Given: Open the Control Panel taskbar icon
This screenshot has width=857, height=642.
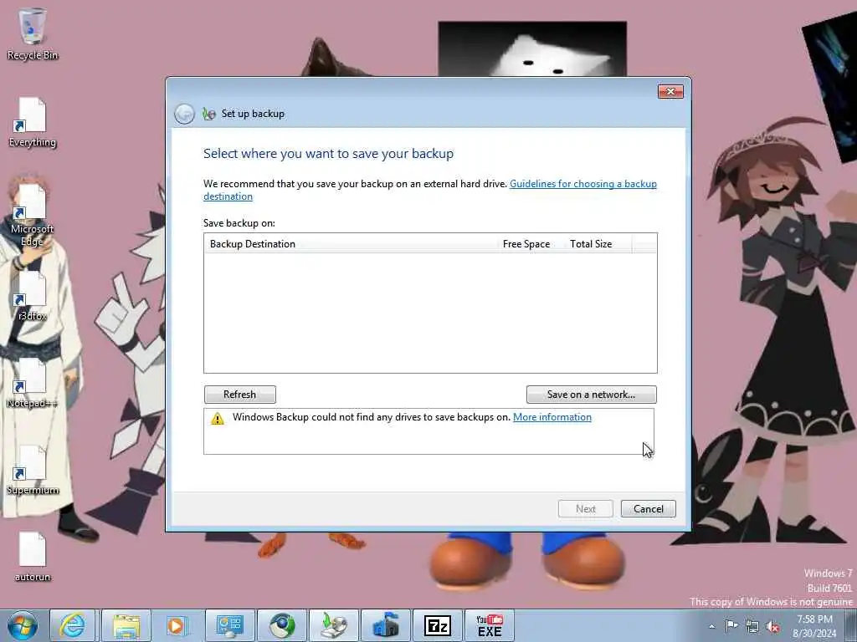Looking at the screenshot, I should pyautogui.click(x=229, y=625).
